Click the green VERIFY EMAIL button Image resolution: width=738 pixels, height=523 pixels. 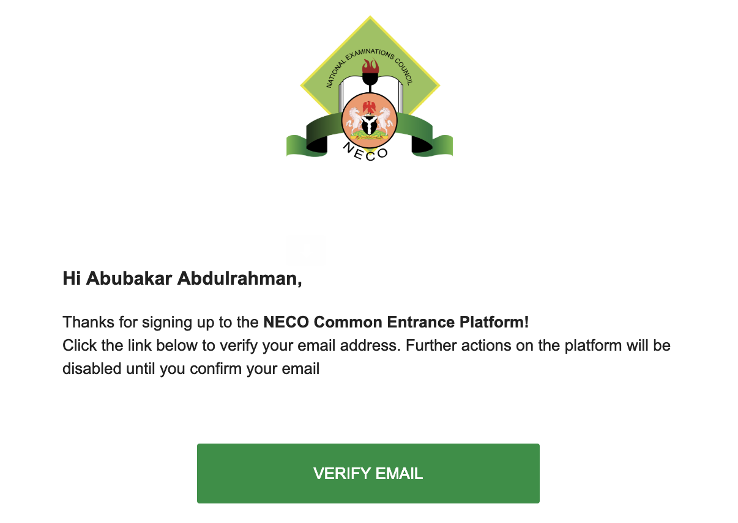tap(368, 474)
